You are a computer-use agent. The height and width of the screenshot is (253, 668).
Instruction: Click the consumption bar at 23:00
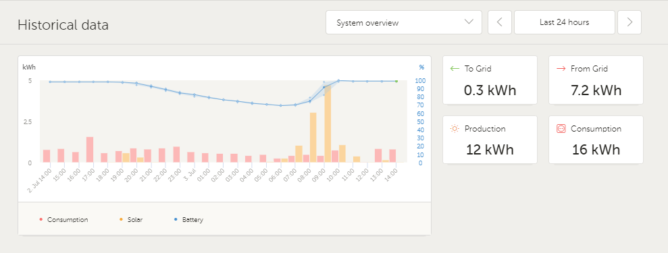(176, 154)
